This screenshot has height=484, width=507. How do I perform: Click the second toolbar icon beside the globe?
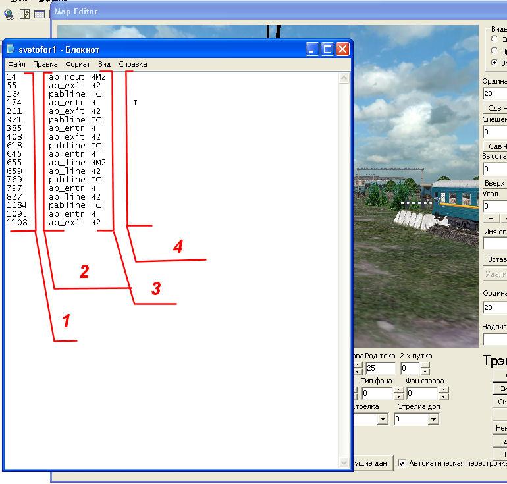click(x=24, y=14)
